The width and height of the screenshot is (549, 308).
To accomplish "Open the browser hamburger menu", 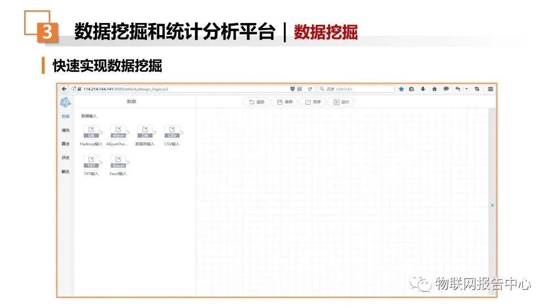I will (490, 89).
